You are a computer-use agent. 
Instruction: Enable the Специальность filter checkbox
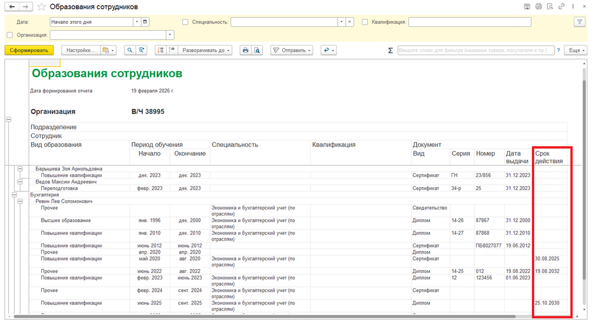pos(185,22)
